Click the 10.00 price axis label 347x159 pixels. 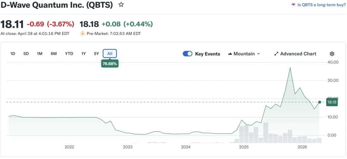point(333,117)
